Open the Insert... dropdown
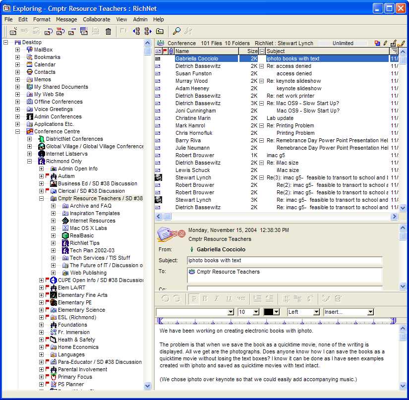 (x=370, y=312)
